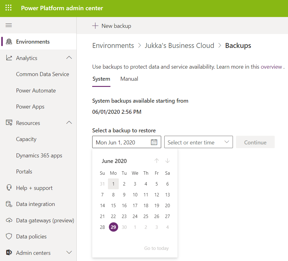Image resolution: width=288 pixels, height=261 pixels.
Task: Click the Resources gear window icon
Action: [x=9, y=123]
